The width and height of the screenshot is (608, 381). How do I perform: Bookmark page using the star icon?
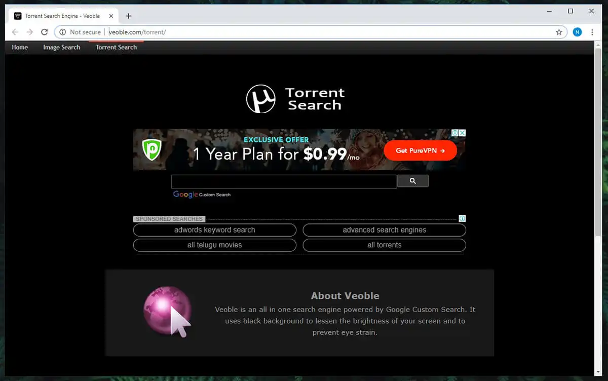coord(559,32)
